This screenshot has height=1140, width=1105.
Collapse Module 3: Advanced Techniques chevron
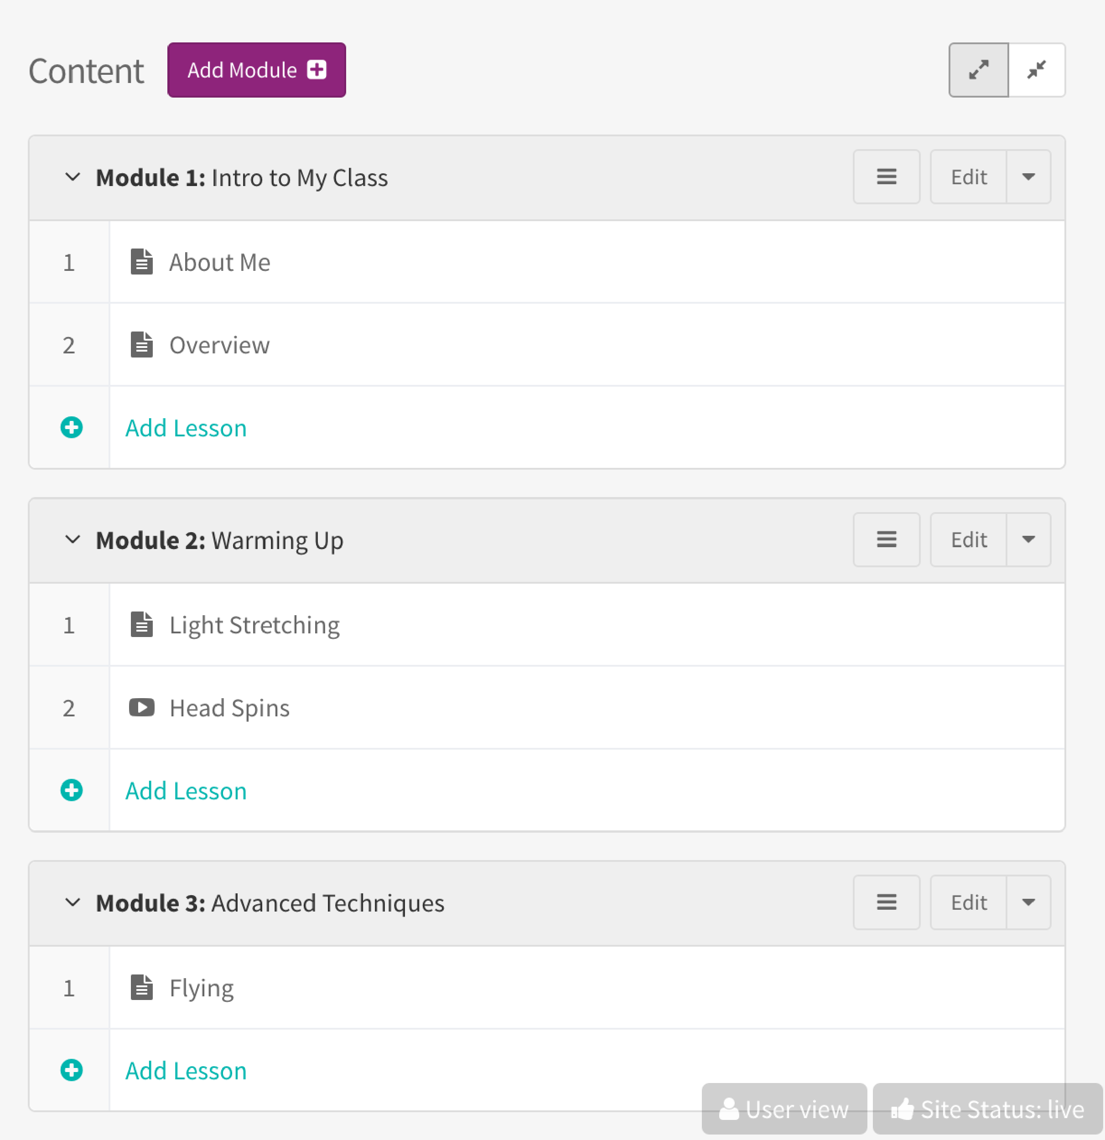(x=73, y=902)
